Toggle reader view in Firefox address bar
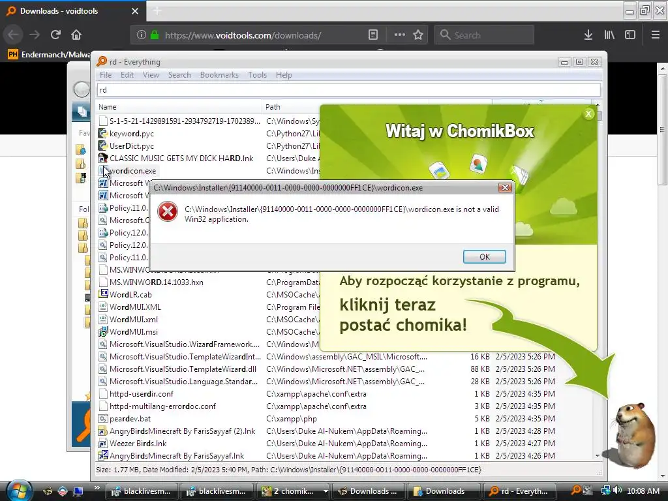Viewport: 668px width, 501px height. [x=372, y=35]
